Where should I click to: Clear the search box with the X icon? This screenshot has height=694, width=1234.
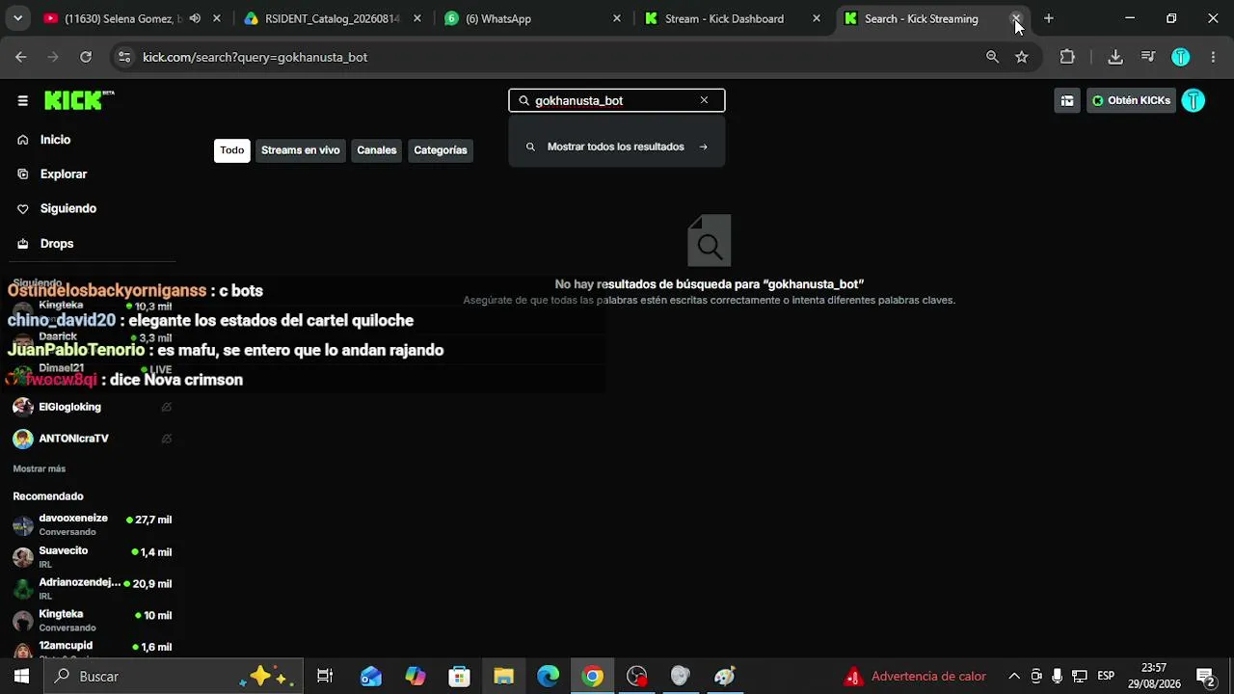pos(704,100)
